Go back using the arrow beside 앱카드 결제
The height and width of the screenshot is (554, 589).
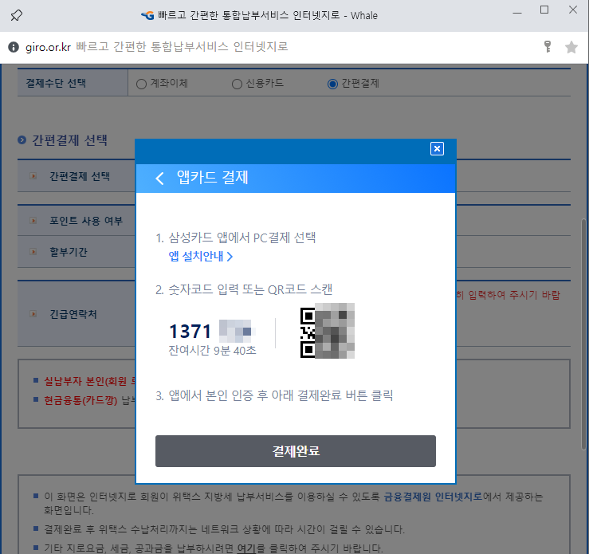tap(159, 178)
